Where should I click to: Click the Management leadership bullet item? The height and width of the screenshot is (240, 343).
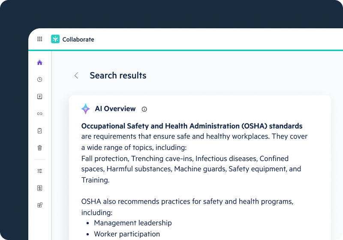(x=133, y=223)
